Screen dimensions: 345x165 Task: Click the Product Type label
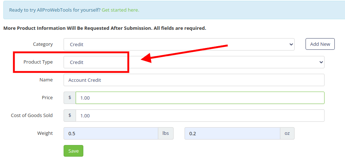(x=38, y=62)
